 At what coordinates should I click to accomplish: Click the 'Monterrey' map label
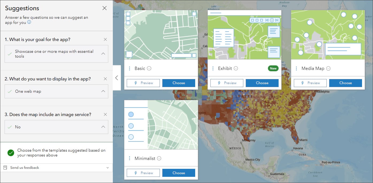[x=249, y=140]
